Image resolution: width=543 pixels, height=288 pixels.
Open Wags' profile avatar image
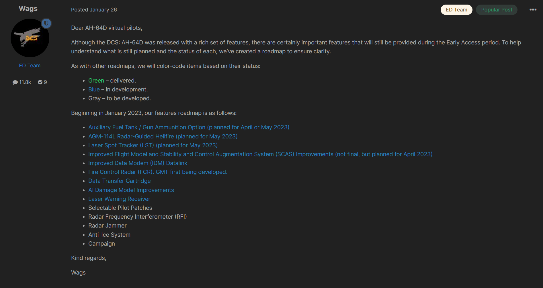[30, 38]
